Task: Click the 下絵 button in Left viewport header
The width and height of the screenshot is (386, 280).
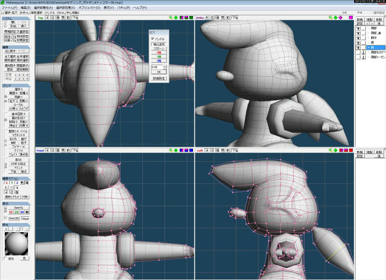Action: 235,150
